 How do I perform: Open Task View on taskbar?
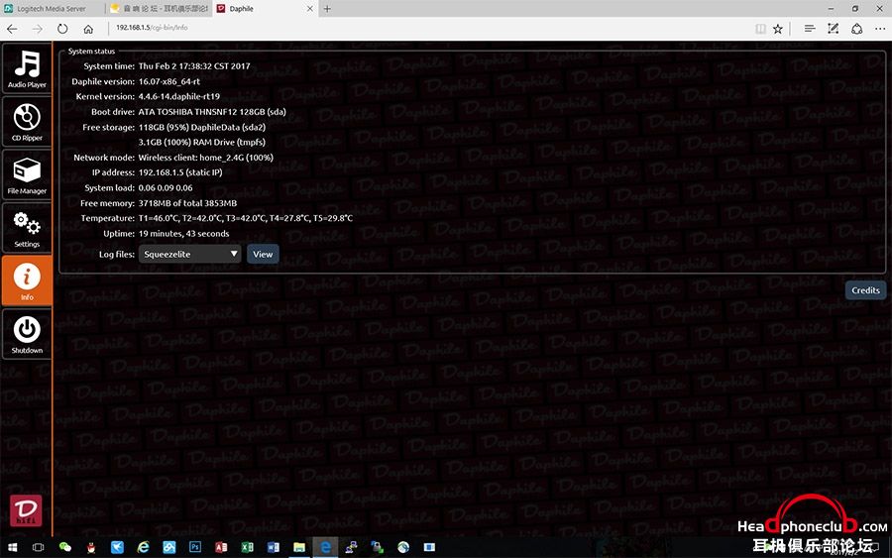coord(38,547)
